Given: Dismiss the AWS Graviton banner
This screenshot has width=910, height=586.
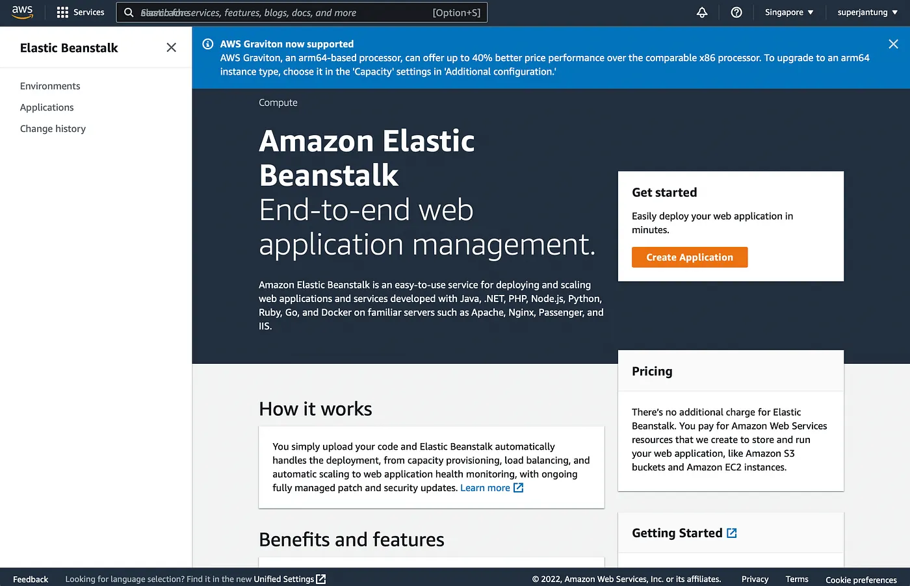Looking at the screenshot, I should pyautogui.click(x=893, y=44).
